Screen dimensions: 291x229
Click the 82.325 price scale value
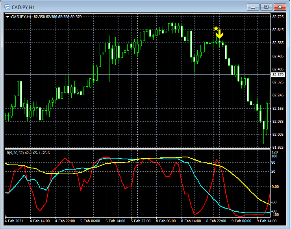coord(278,82)
